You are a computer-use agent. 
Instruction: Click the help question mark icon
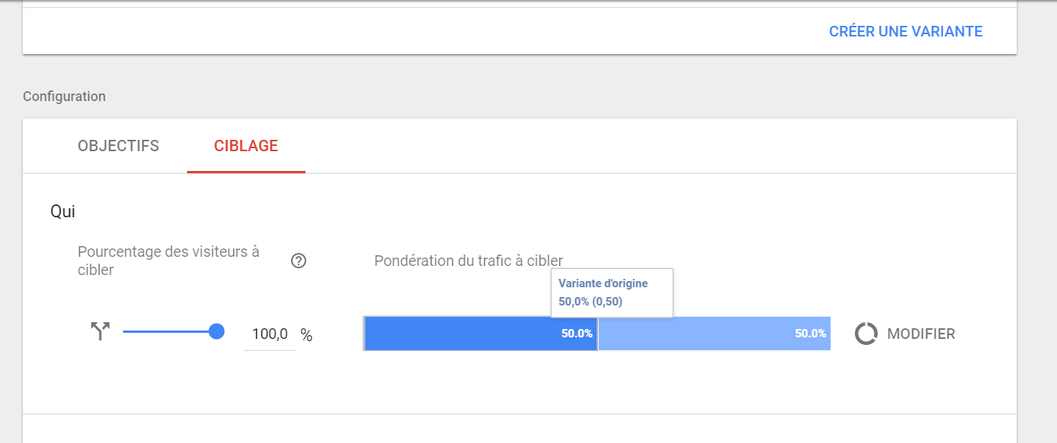pyautogui.click(x=299, y=261)
